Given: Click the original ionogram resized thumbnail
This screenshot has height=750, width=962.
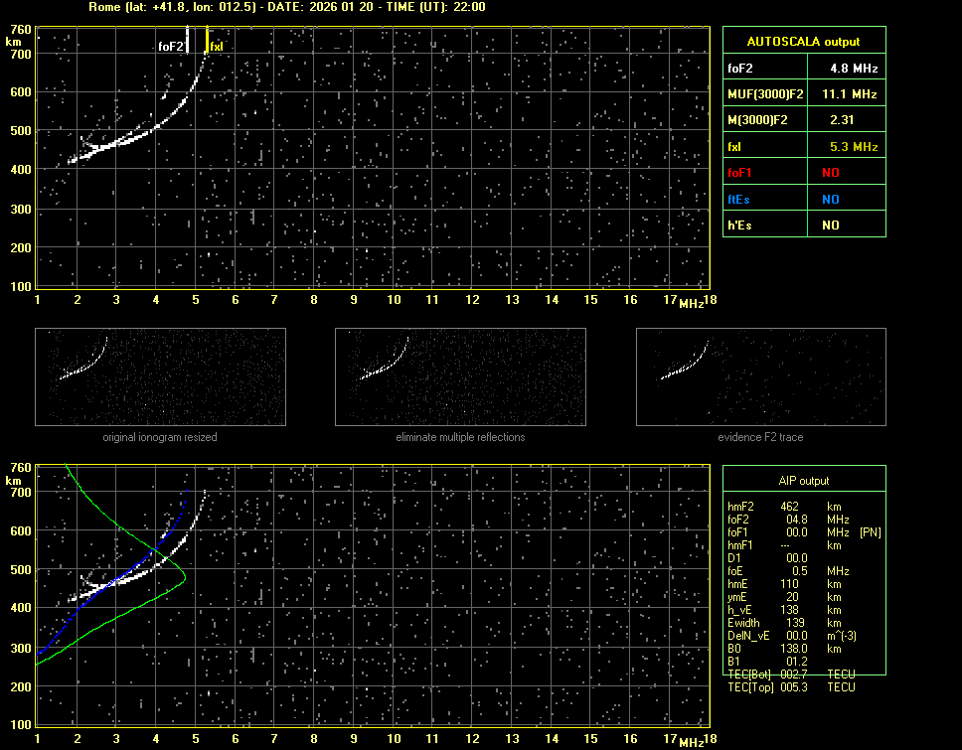Looking at the screenshot, I should click(x=160, y=376).
